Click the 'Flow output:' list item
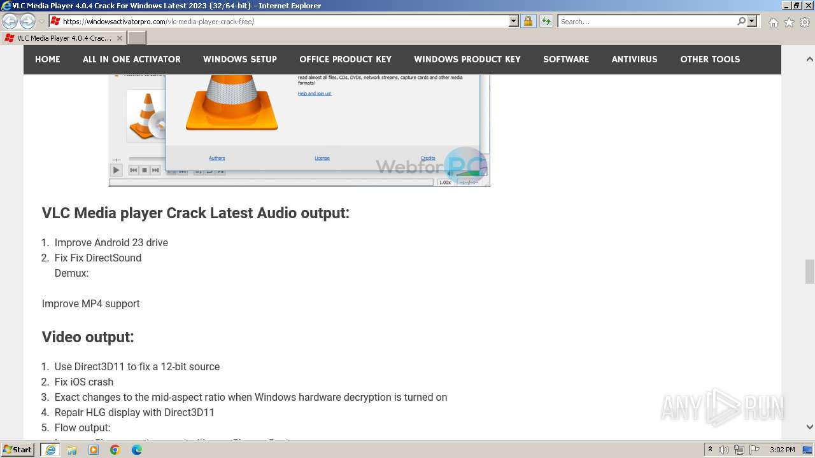This screenshot has height=458, width=815. [83, 427]
